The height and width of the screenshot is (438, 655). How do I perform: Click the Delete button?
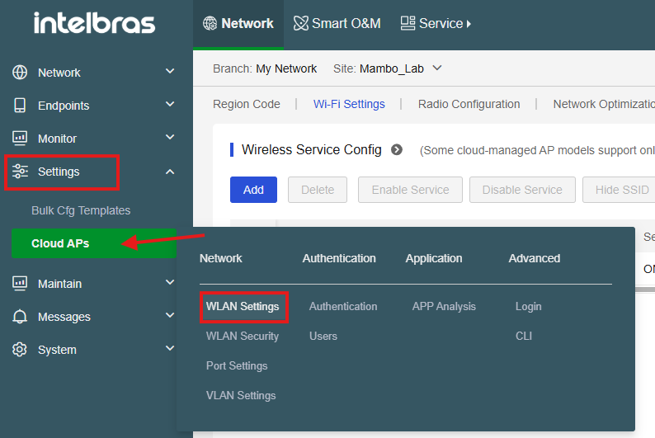[x=318, y=190]
